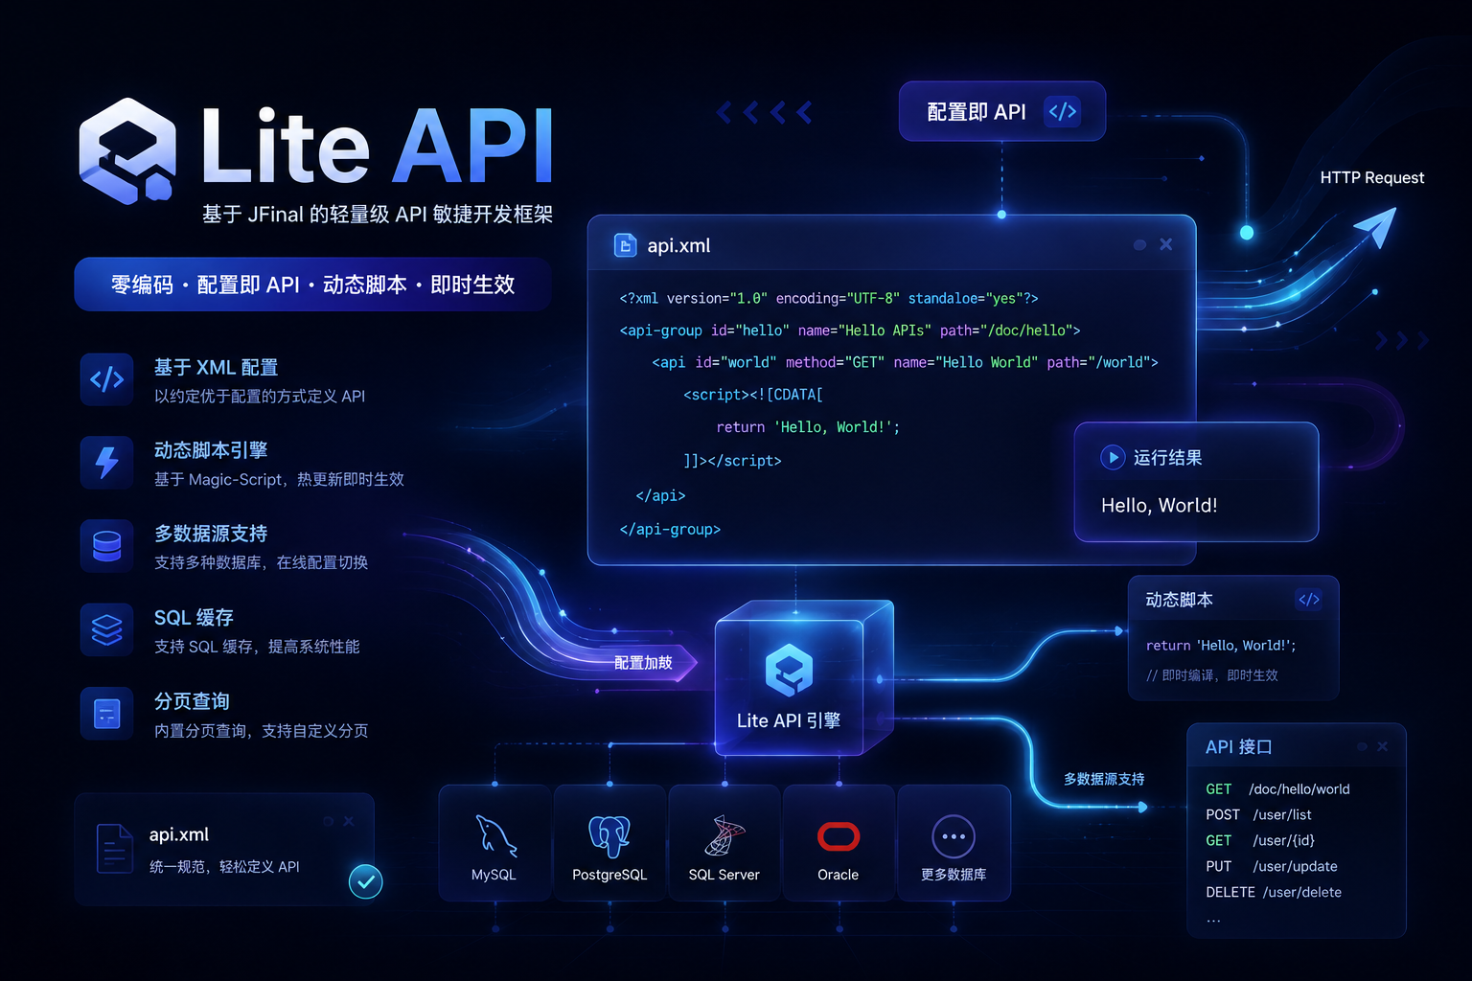Click the play icon beside 运行结果
Image resolution: width=1472 pixels, height=981 pixels.
(1113, 457)
